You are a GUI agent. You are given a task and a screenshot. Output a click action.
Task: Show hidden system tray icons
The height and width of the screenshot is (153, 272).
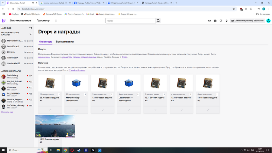[241, 150]
